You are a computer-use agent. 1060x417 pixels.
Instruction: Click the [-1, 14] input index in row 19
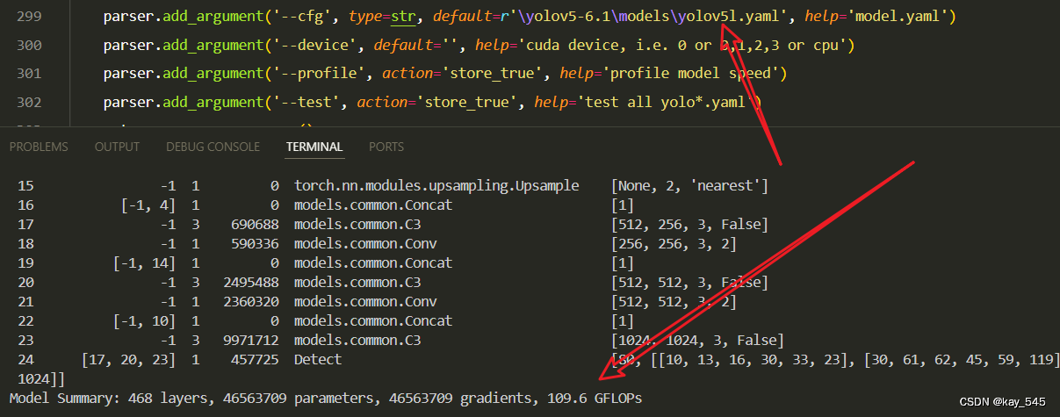tap(145, 262)
